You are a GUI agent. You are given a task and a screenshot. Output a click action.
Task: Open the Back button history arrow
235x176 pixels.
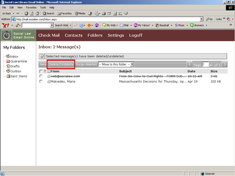click(14, 14)
